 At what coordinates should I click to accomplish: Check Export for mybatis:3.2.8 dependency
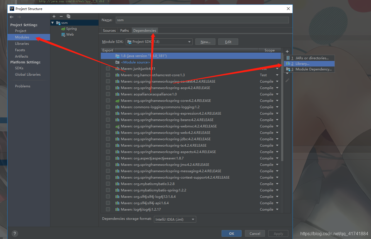pyautogui.click(x=108, y=184)
